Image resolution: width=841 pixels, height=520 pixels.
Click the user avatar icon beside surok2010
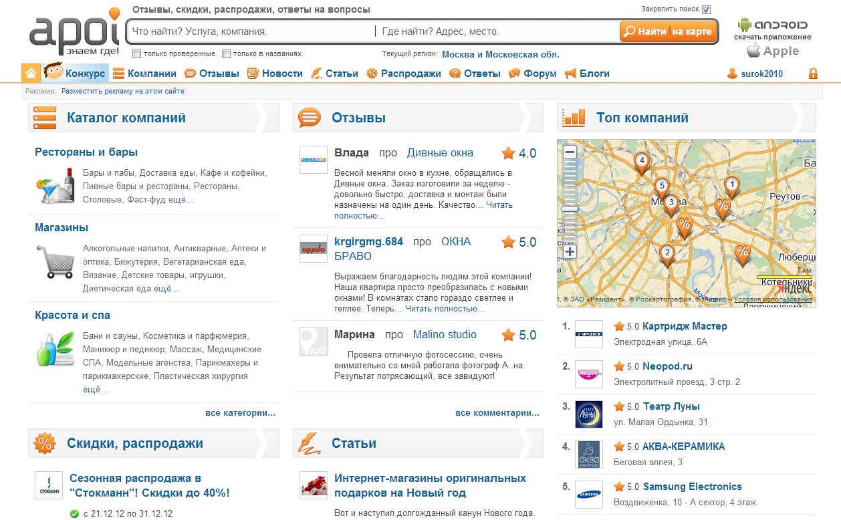point(733,74)
